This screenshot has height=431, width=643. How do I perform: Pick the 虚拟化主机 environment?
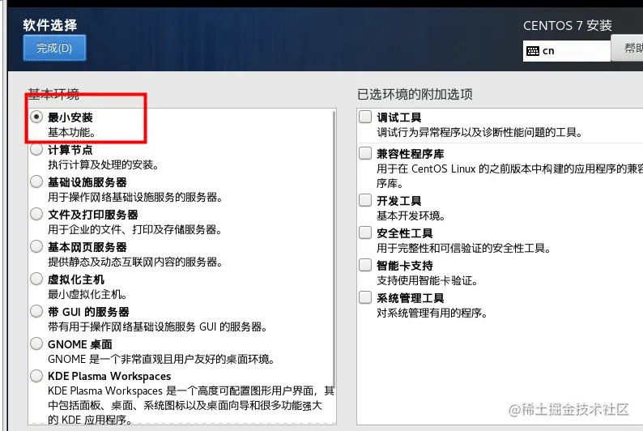point(36,279)
